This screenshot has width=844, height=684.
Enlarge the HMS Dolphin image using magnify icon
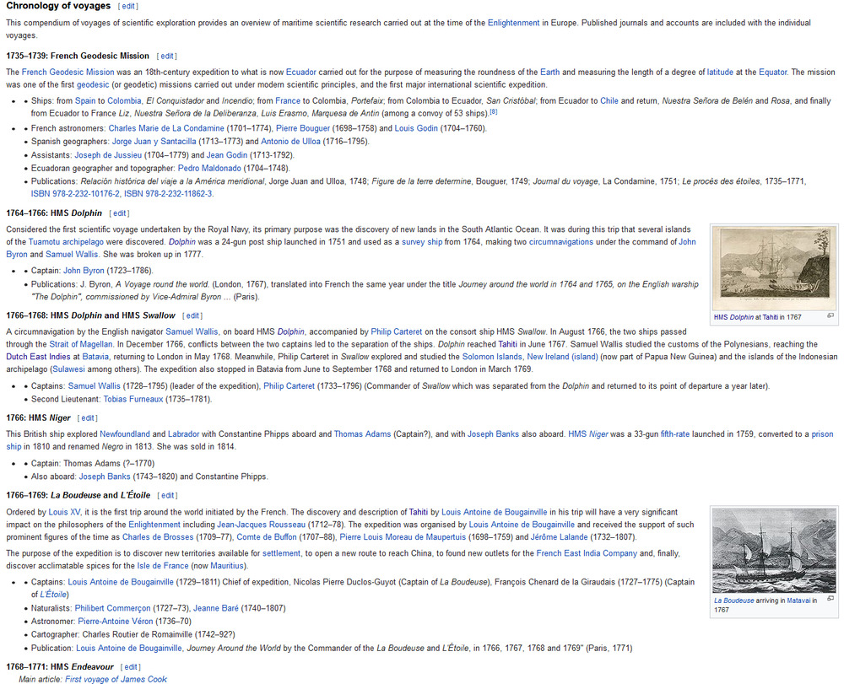(x=830, y=316)
